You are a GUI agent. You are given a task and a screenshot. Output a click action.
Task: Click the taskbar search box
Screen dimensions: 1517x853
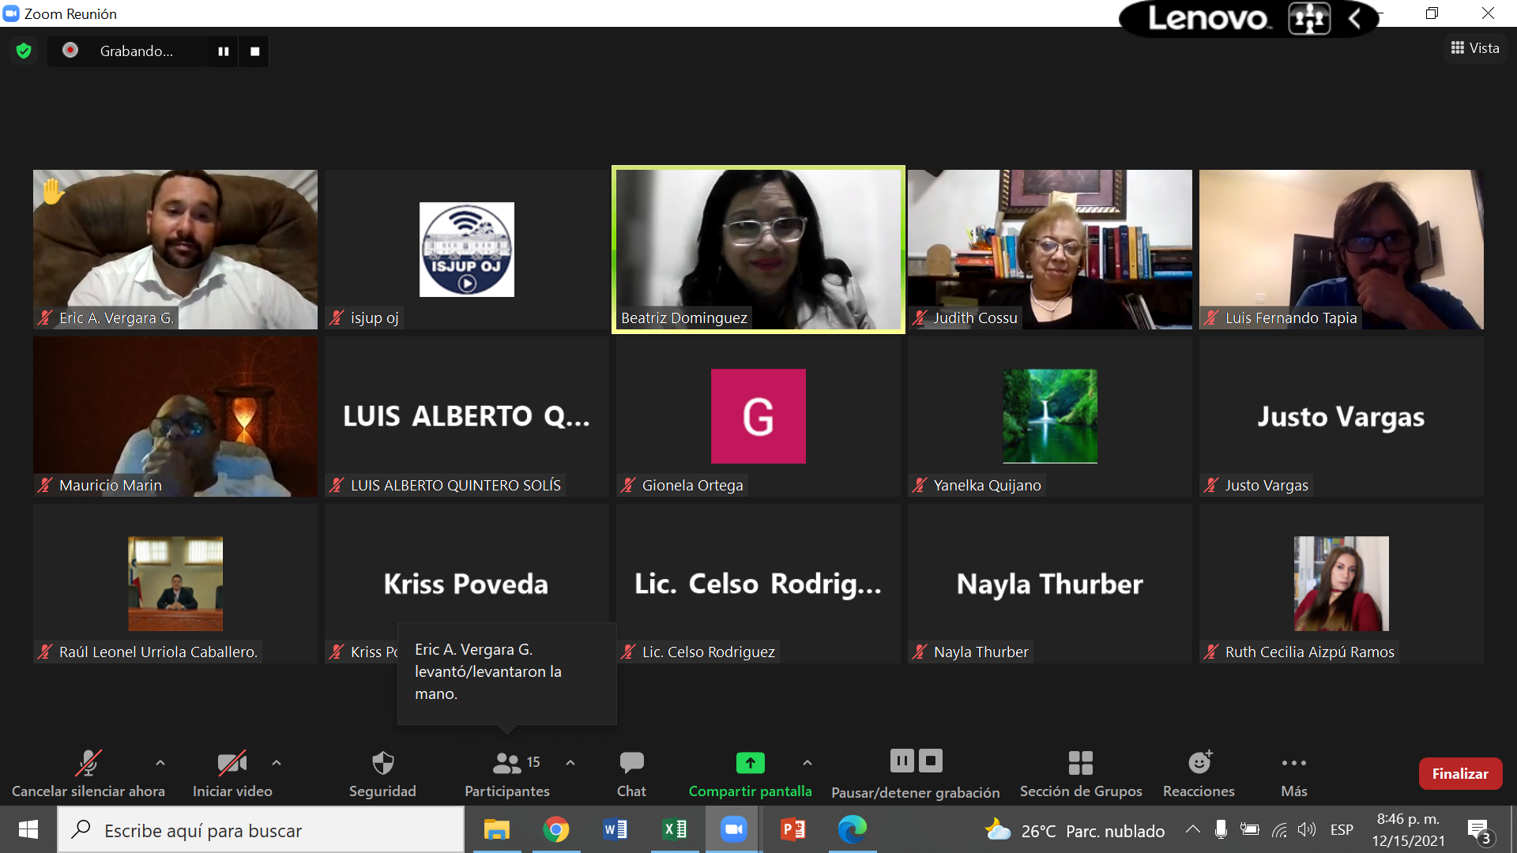pyautogui.click(x=261, y=830)
